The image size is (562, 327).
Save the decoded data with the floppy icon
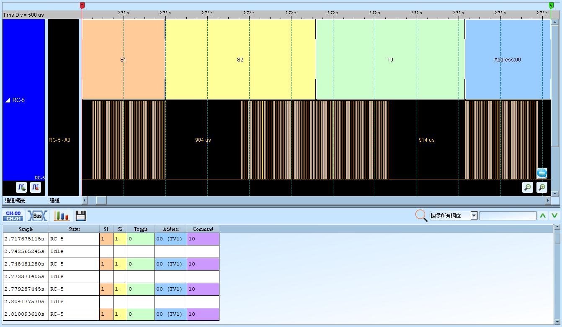pyautogui.click(x=80, y=216)
